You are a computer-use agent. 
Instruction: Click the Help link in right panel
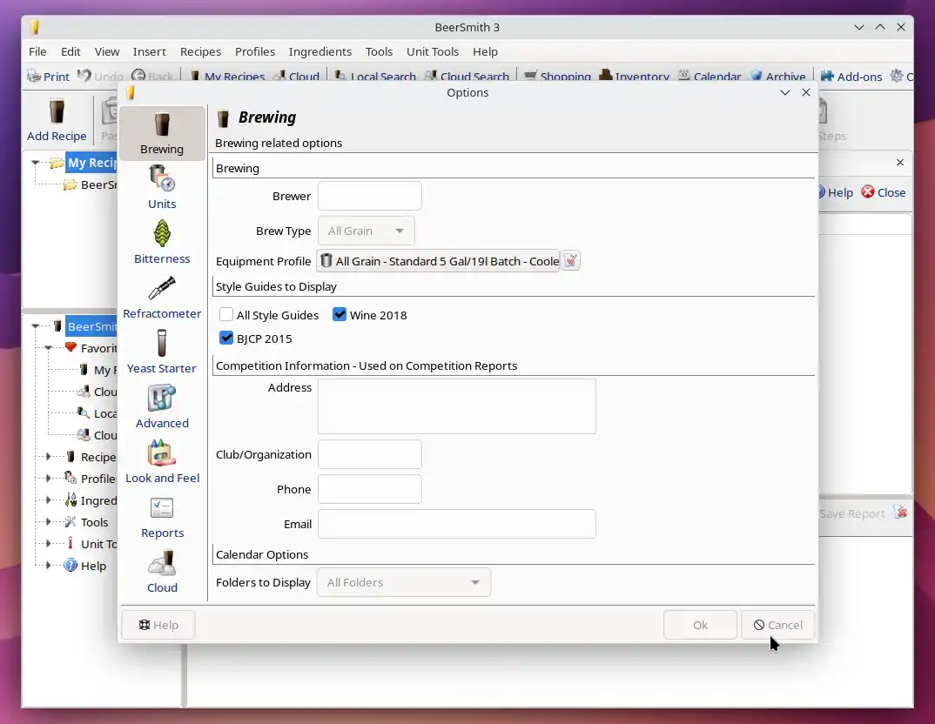pos(835,192)
